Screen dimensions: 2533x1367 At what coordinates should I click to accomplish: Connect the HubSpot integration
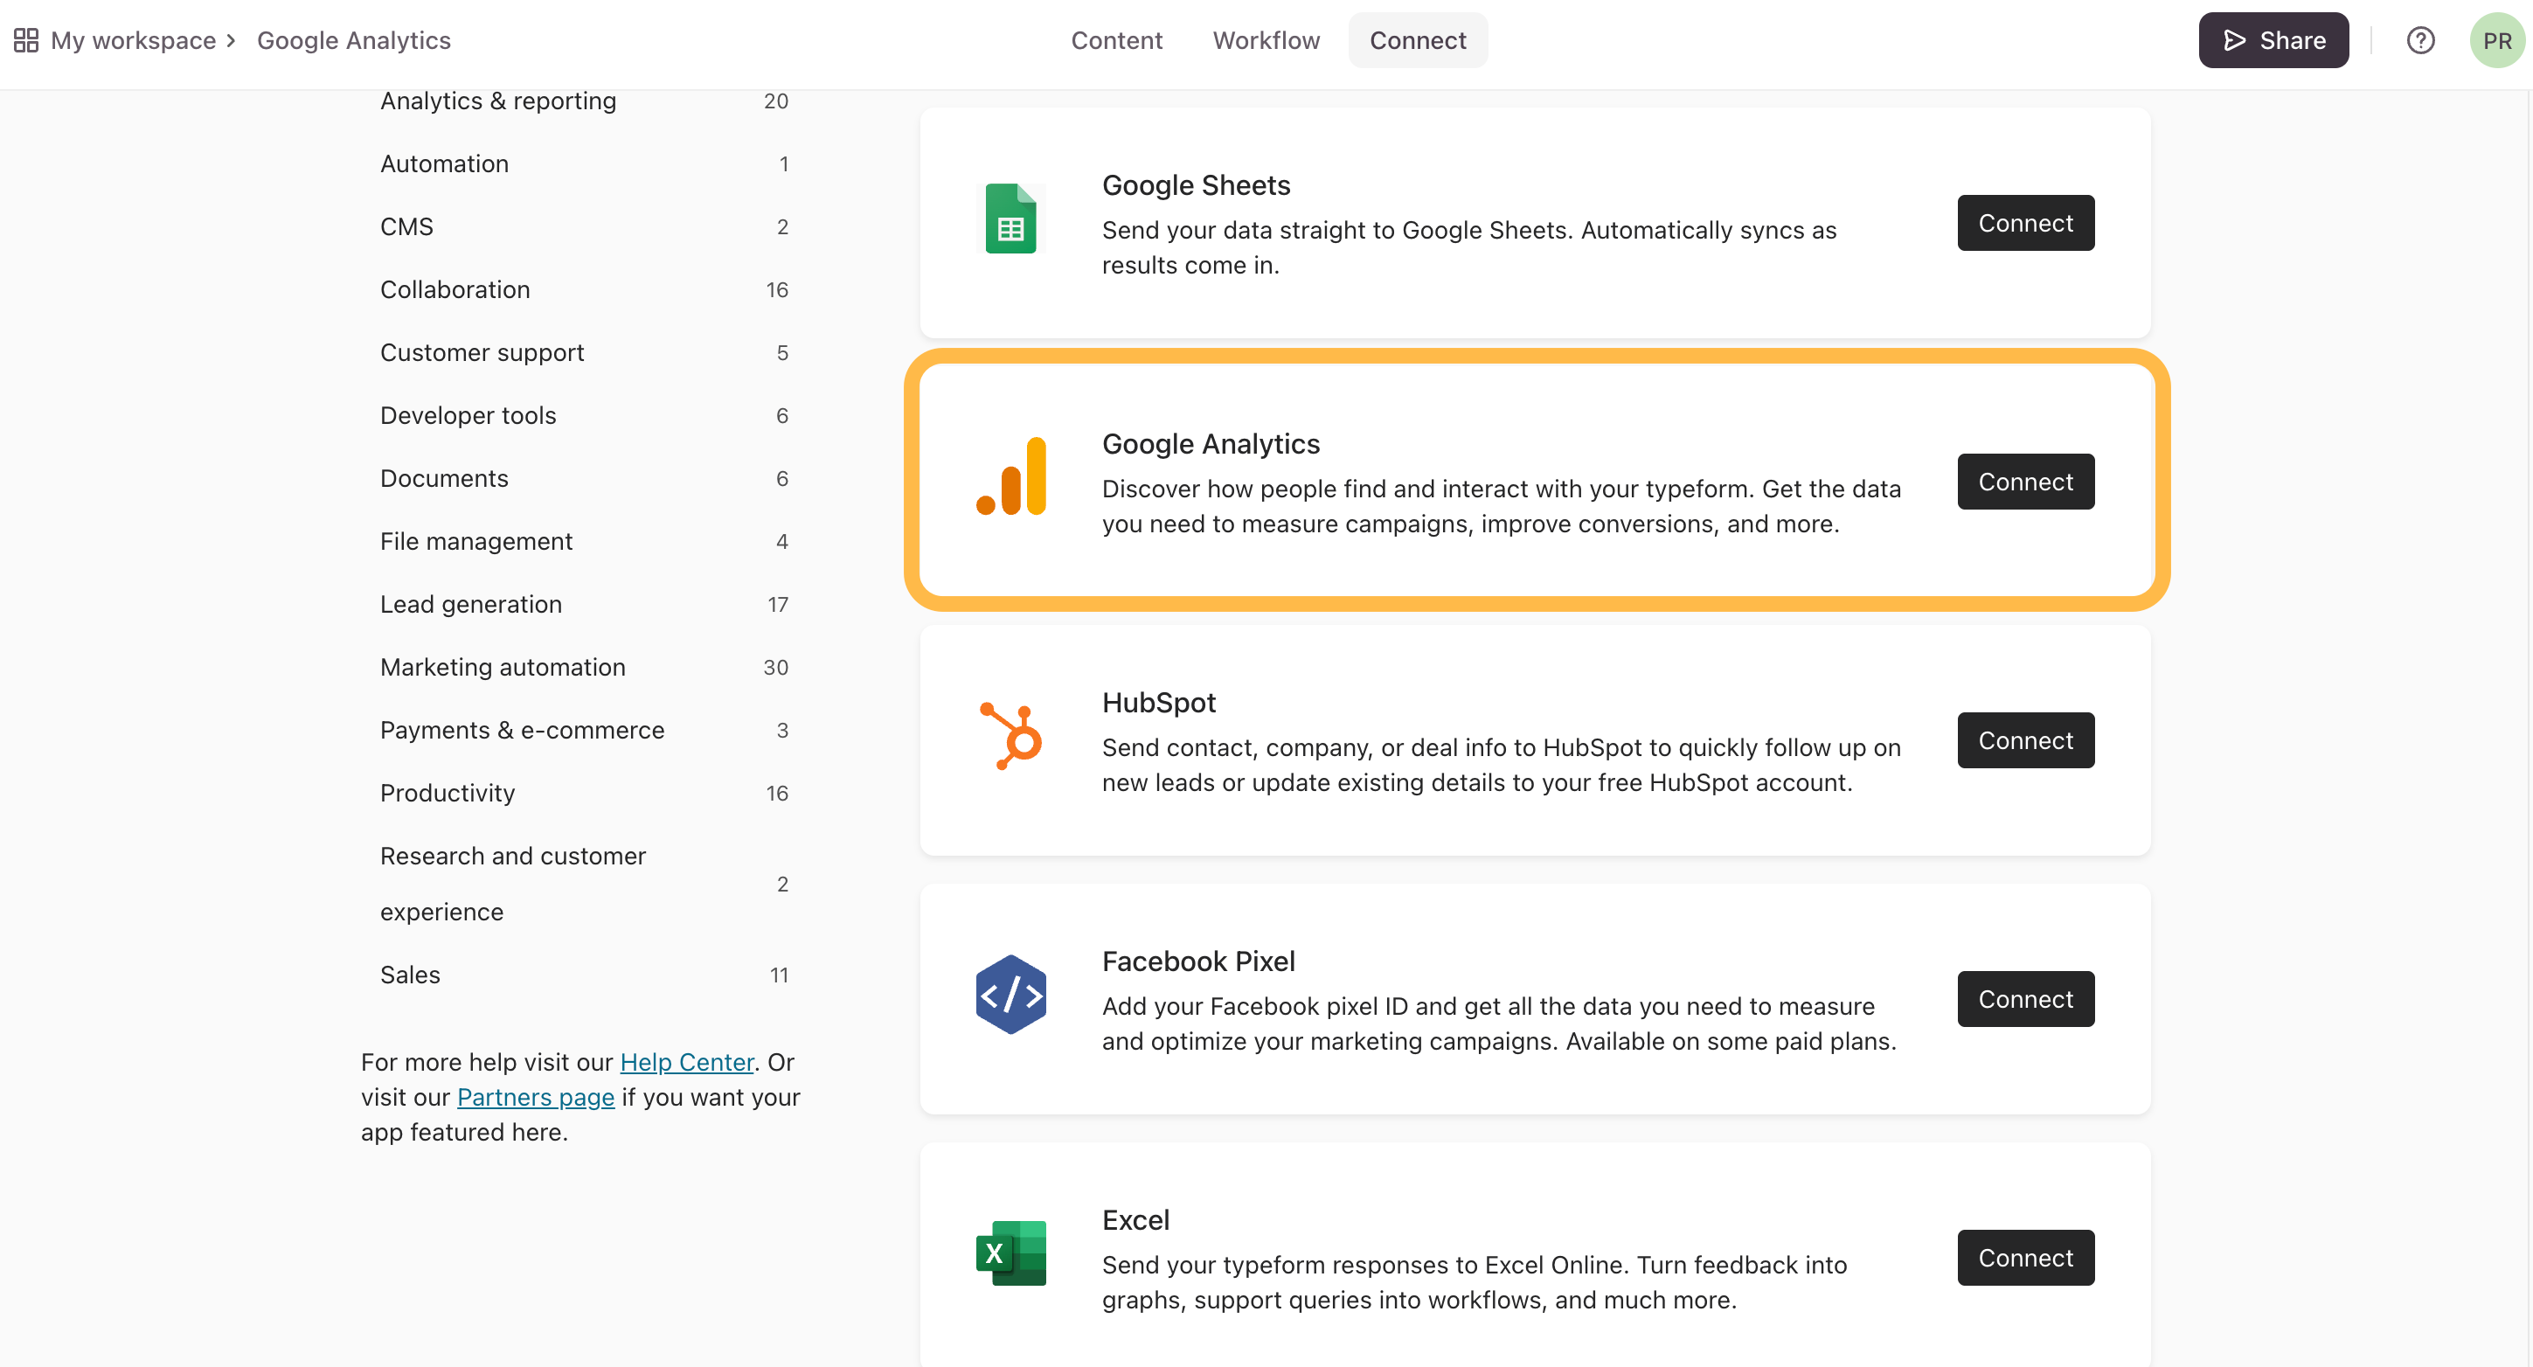pyautogui.click(x=2024, y=740)
